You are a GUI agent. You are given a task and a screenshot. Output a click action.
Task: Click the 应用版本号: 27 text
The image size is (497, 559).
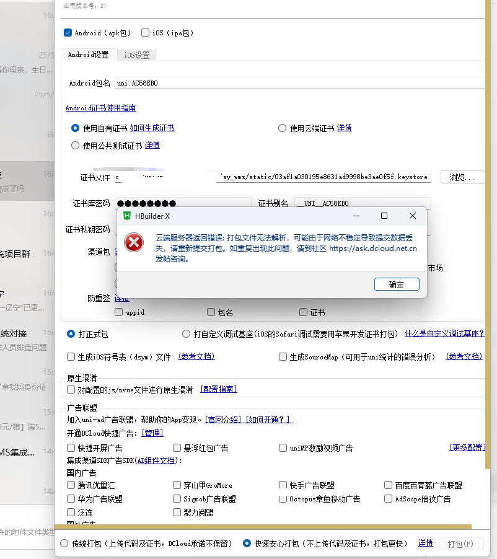click(85, 6)
